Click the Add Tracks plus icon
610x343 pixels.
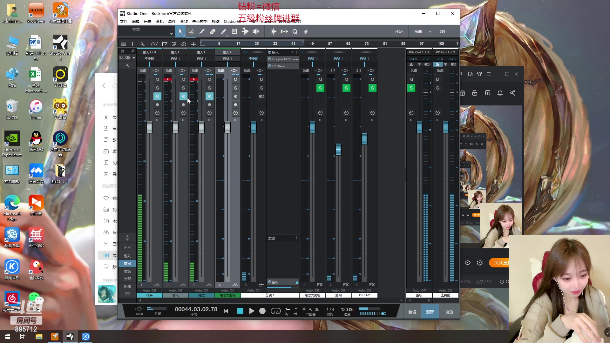coord(193,44)
